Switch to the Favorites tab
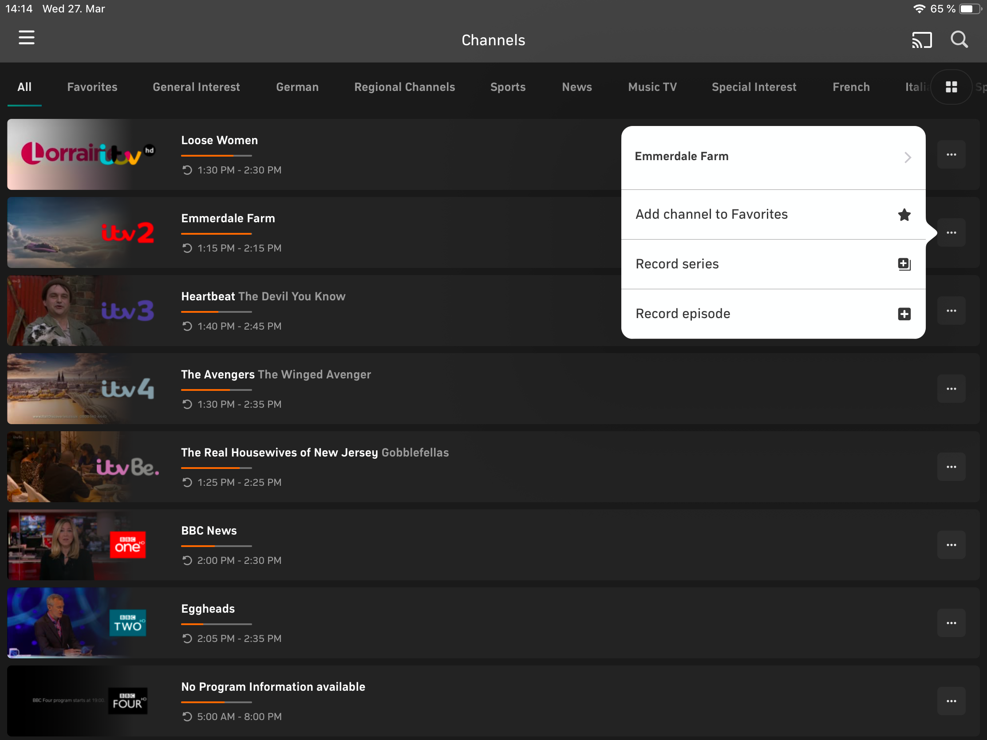Image resolution: width=987 pixels, height=740 pixels. [92, 87]
